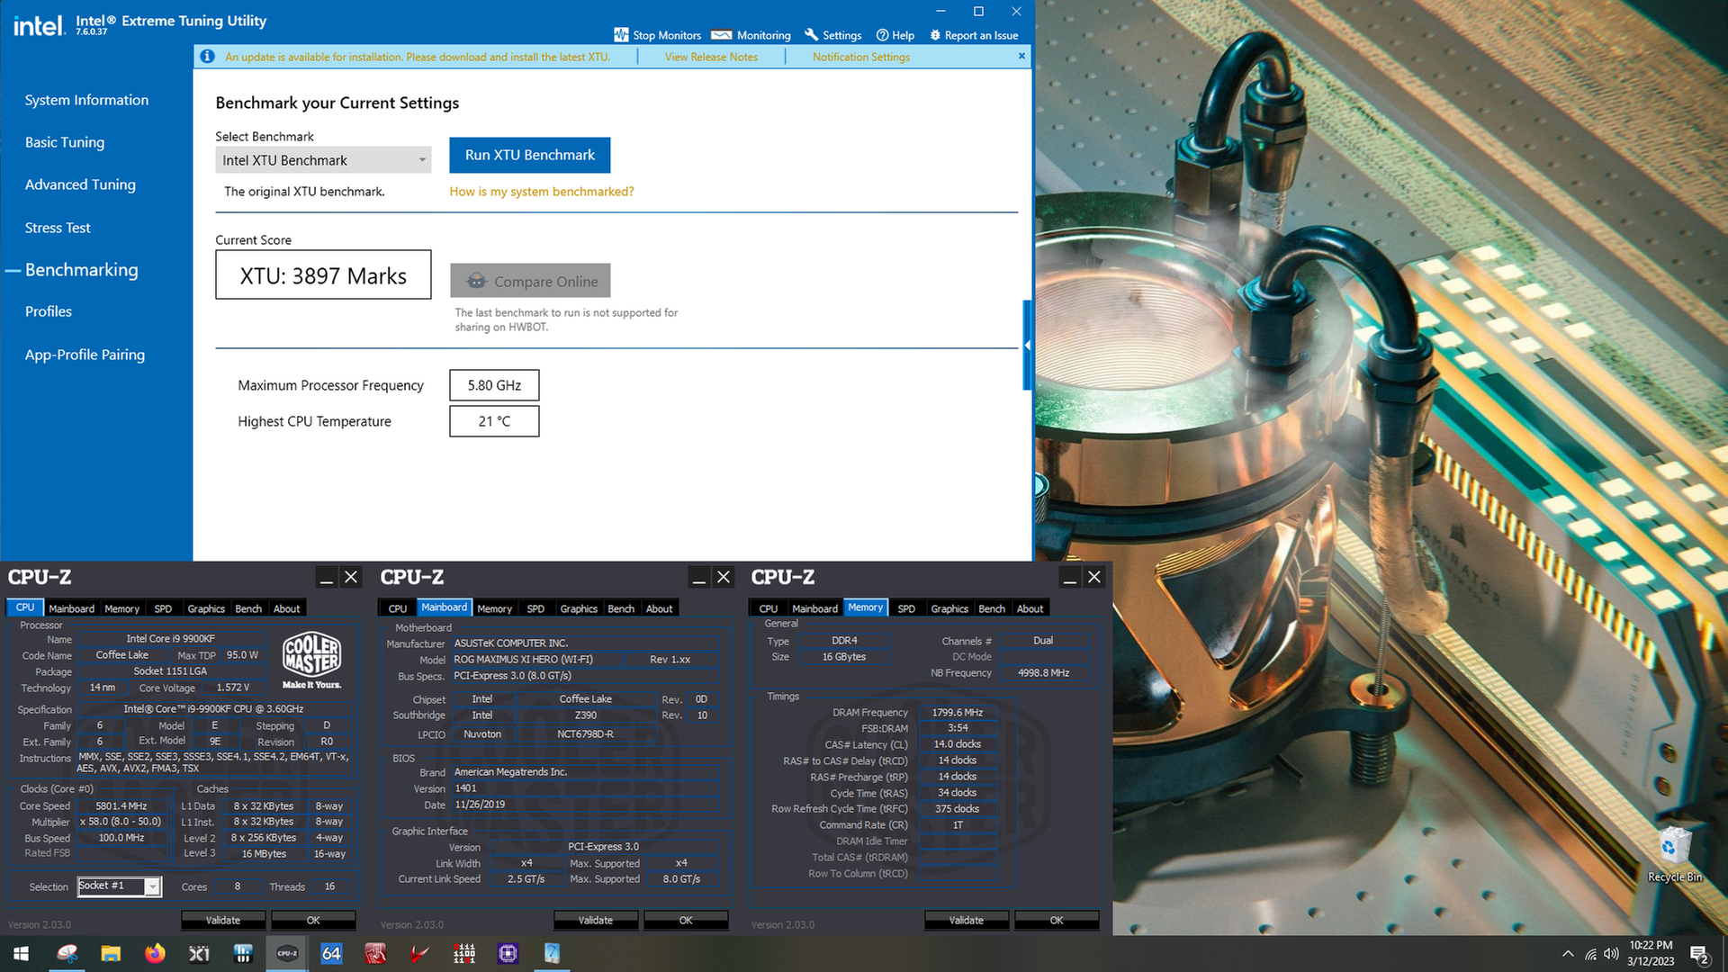Open File Explorer from taskbar
Image resolution: width=1728 pixels, height=972 pixels.
click(111, 953)
